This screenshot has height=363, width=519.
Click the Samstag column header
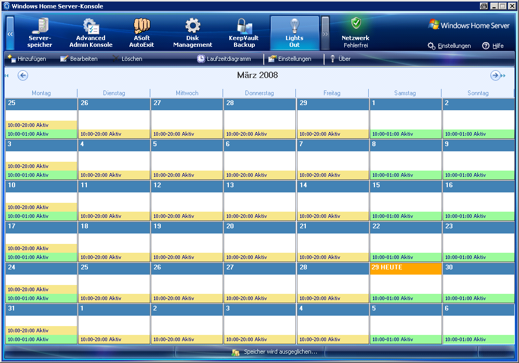coord(405,93)
